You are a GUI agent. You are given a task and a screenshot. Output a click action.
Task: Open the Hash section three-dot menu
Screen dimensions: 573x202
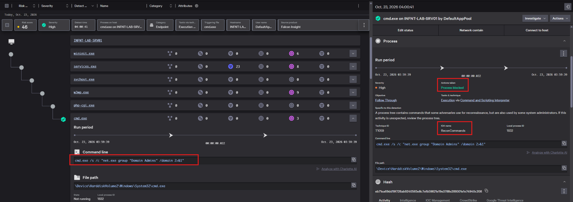(564, 191)
